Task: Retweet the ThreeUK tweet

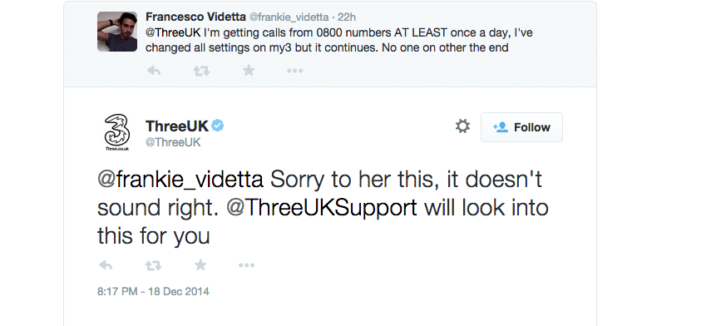Action: click(153, 265)
